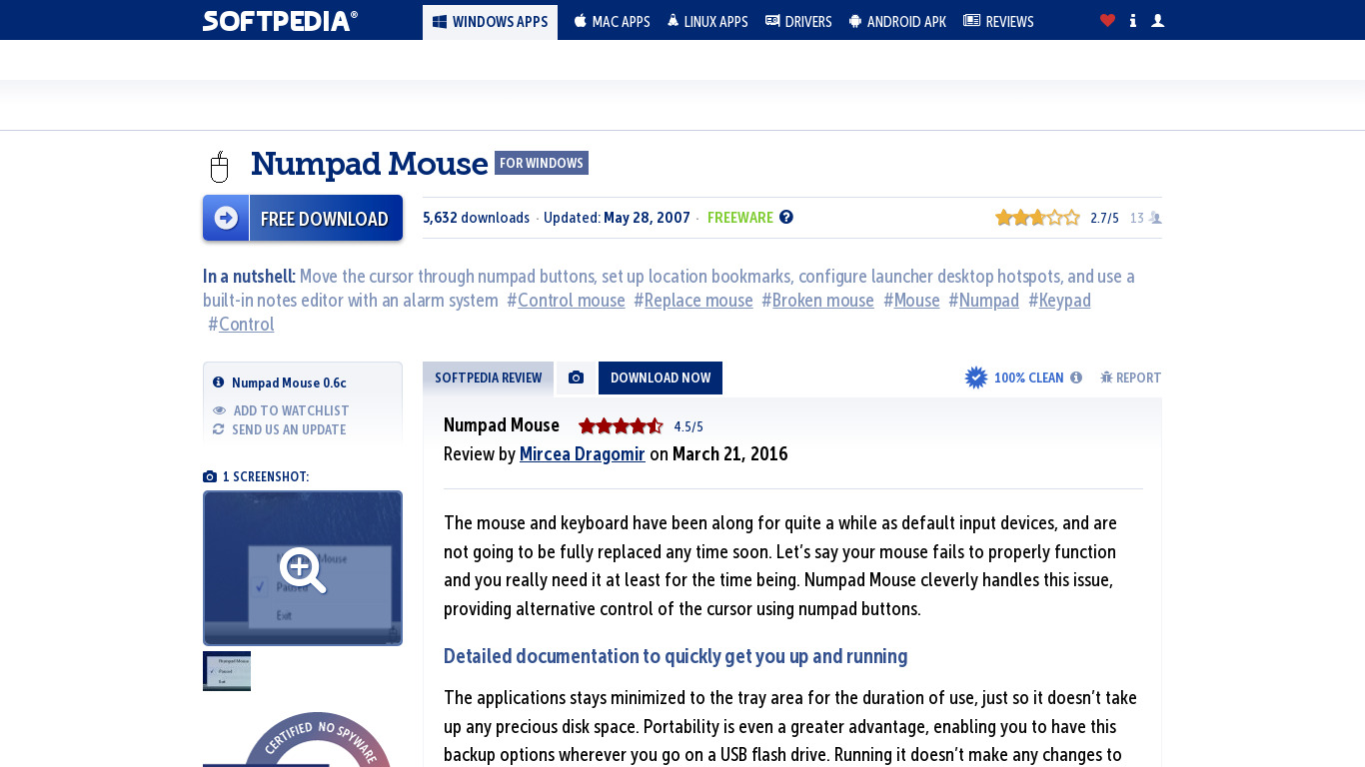Click the FOR WINDOWS badge
1365x767 pixels.
click(x=542, y=163)
